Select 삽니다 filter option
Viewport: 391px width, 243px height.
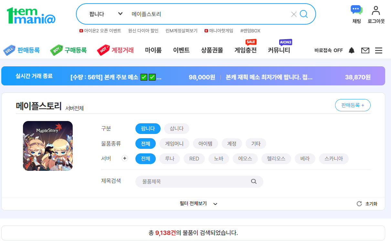(177, 128)
